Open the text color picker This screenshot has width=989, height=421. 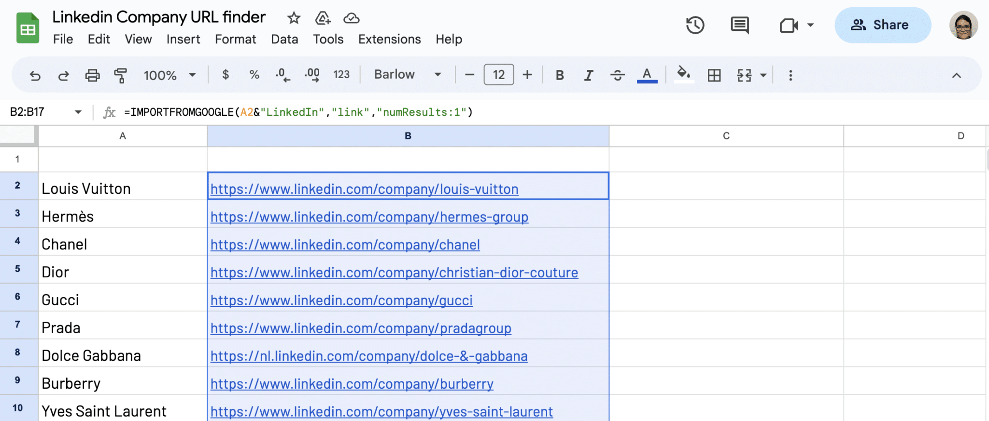pyautogui.click(x=647, y=75)
